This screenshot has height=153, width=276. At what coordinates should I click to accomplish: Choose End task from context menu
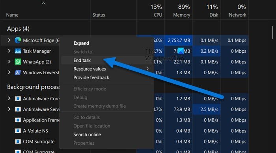[82, 61]
